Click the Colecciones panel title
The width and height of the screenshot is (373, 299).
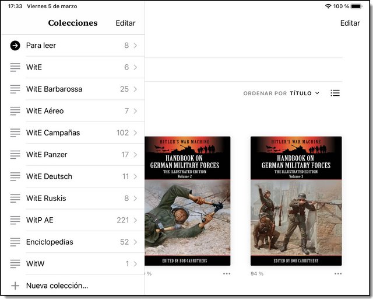pyautogui.click(x=73, y=23)
